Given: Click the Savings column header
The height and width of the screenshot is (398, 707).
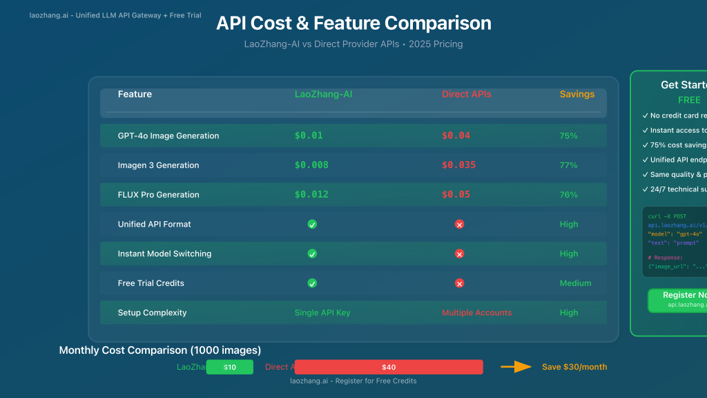Looking at the screenshot, I should tap(577, 94).
